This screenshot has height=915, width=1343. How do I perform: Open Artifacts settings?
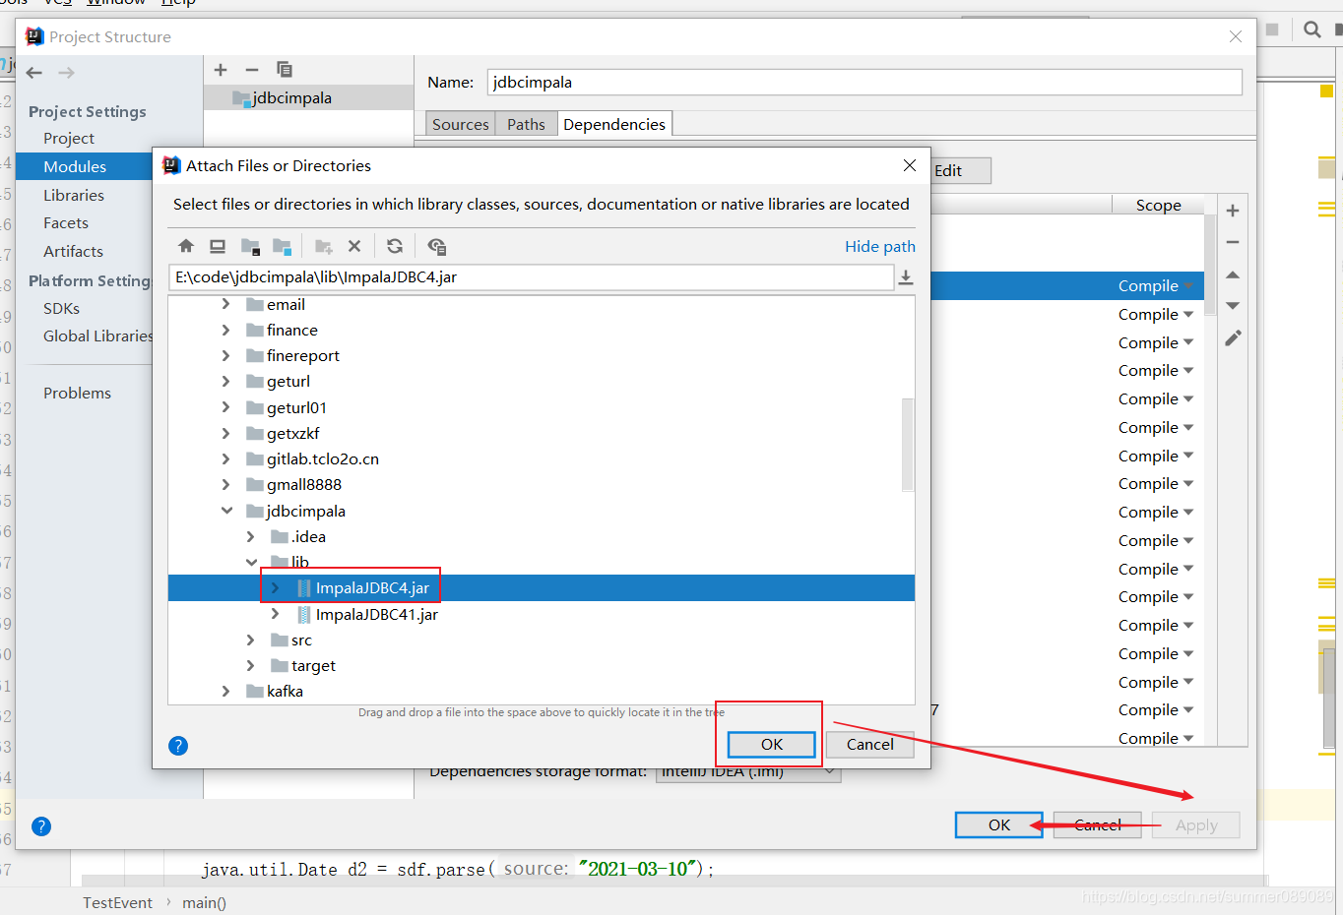73,252
